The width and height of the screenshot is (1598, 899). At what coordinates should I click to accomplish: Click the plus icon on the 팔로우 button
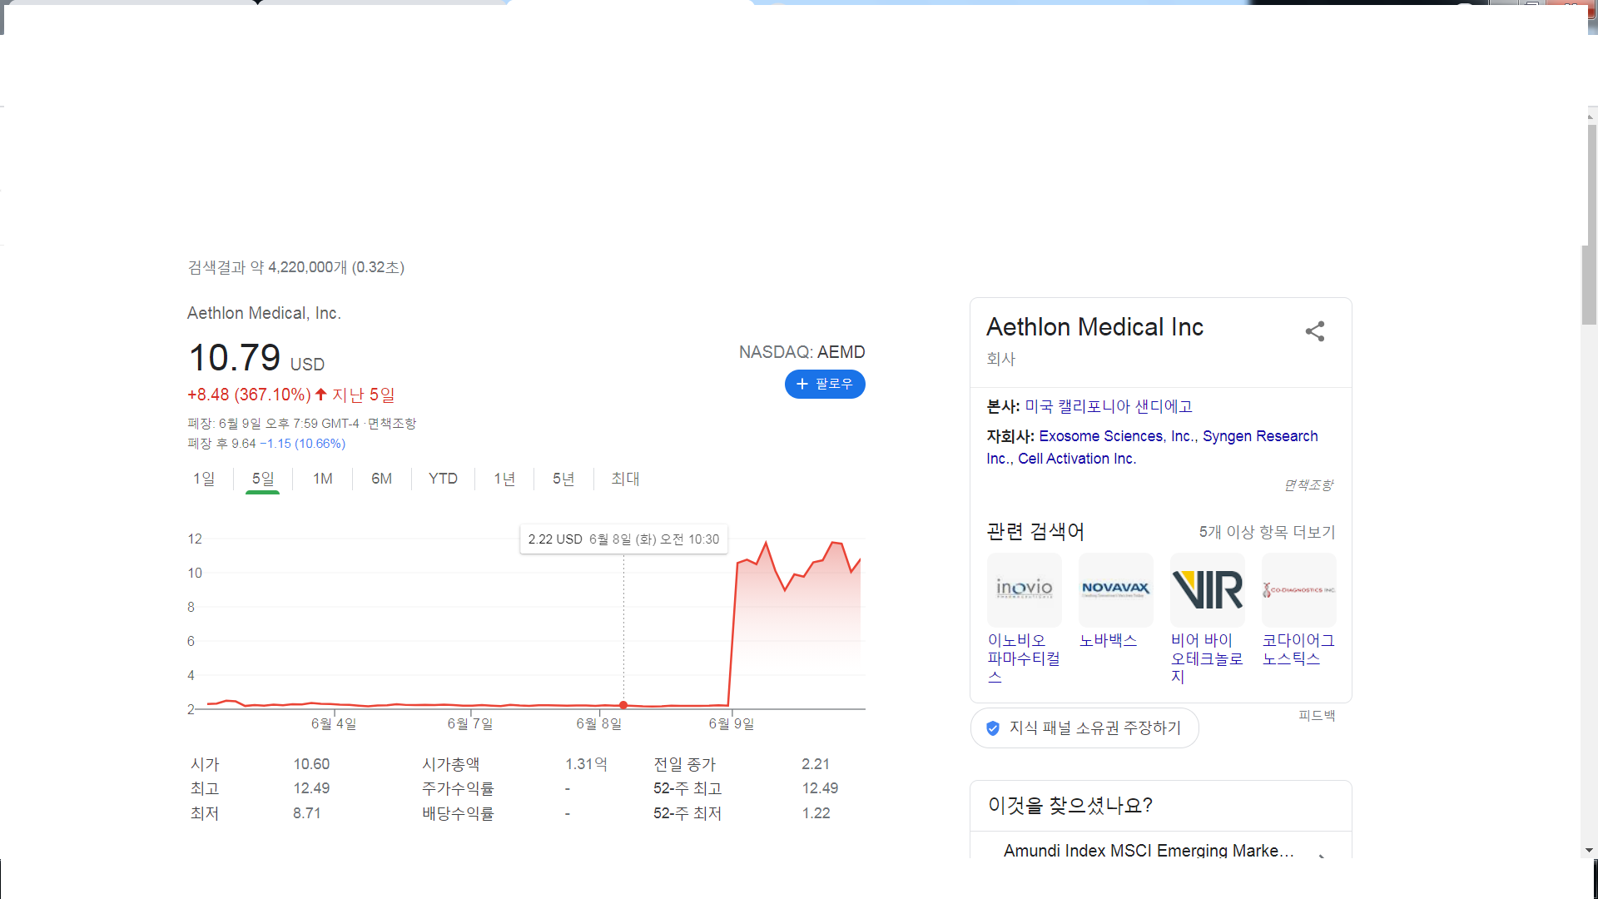pyautogui.click(x=801, y=384)
